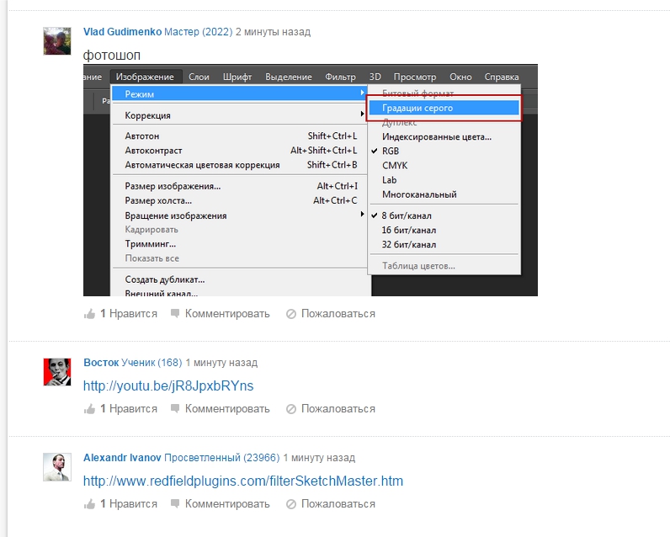
Task: Open Восток user profile link
Action: tap(101, 362)
